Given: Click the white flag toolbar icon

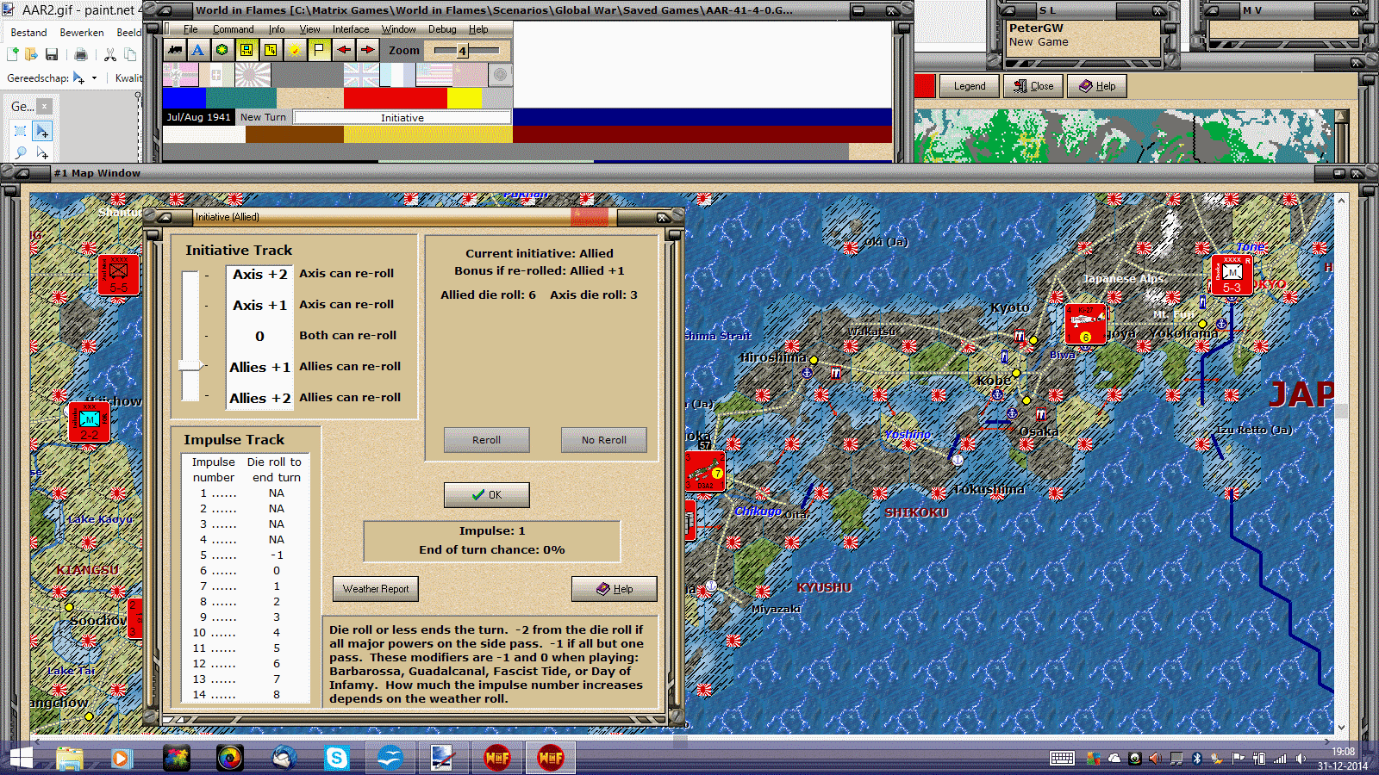Looking at the screenshot, I should [x=319, y=50].
